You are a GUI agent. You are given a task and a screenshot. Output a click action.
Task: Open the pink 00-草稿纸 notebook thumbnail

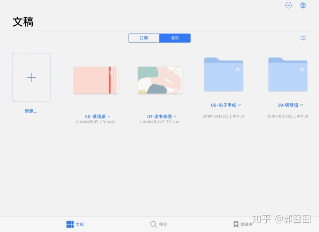(96, 80)
